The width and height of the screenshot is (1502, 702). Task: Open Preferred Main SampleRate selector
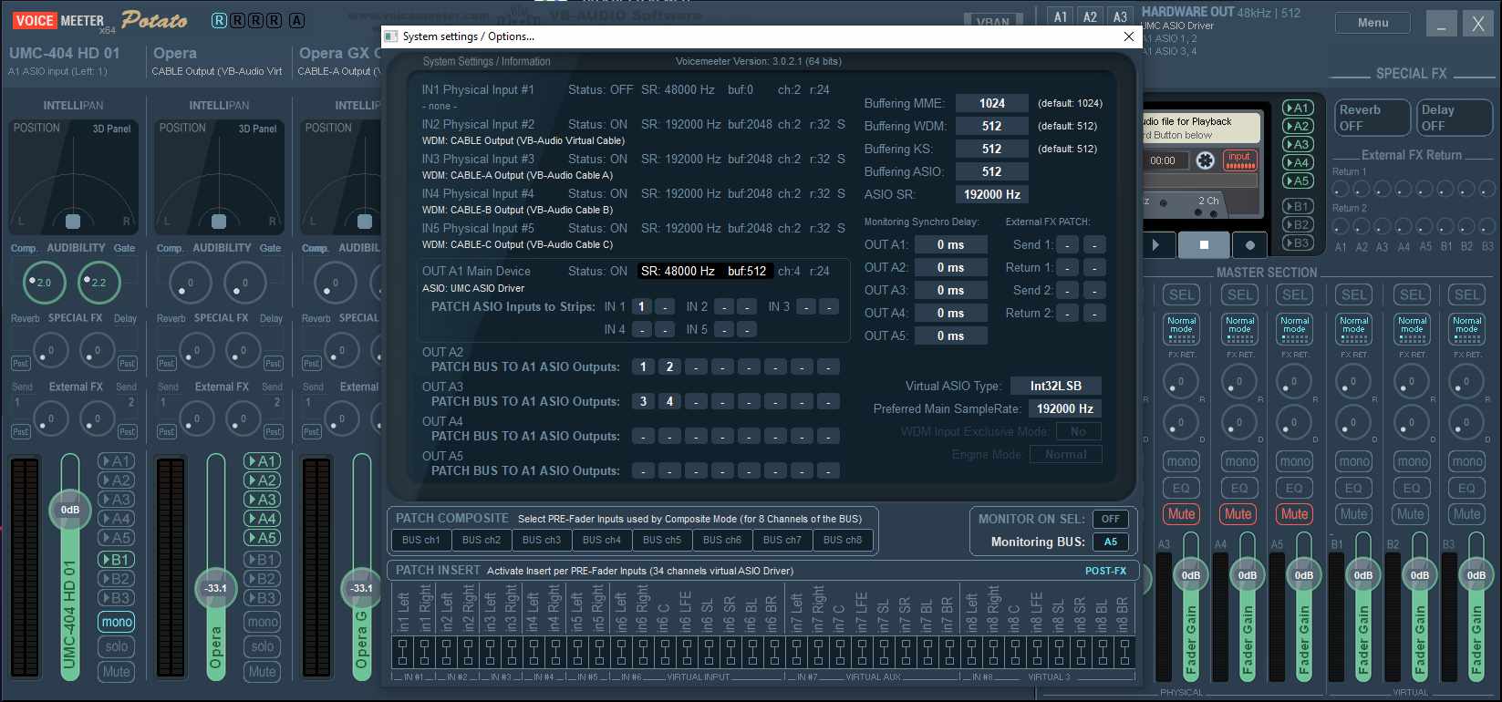1064,408
